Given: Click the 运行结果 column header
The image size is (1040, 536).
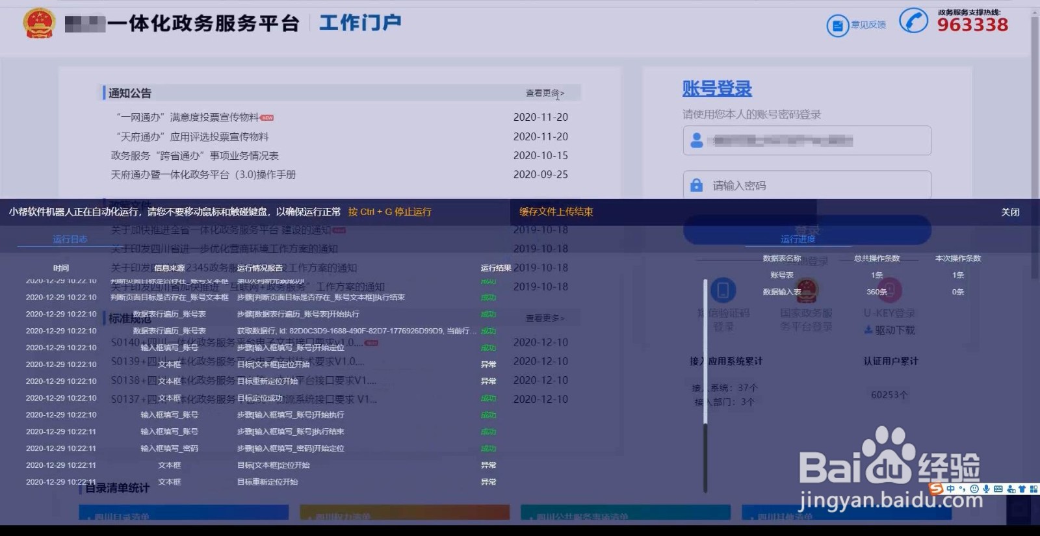Looking at the screenshot, I should [496, 268].
